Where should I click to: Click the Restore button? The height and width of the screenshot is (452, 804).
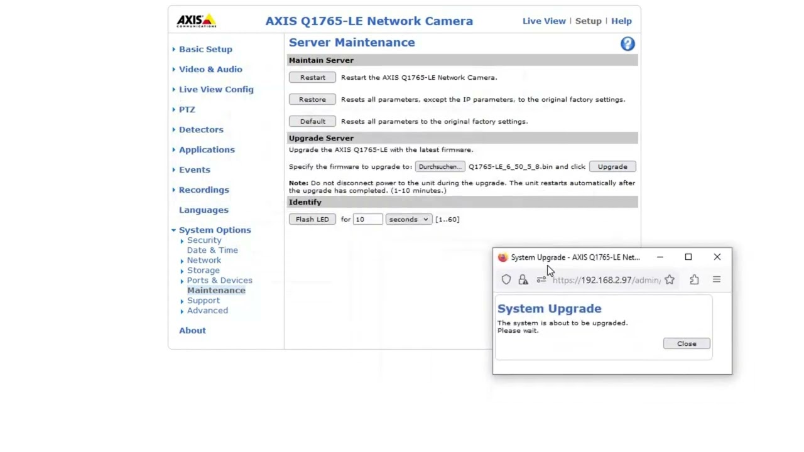(x=312, y=99)
